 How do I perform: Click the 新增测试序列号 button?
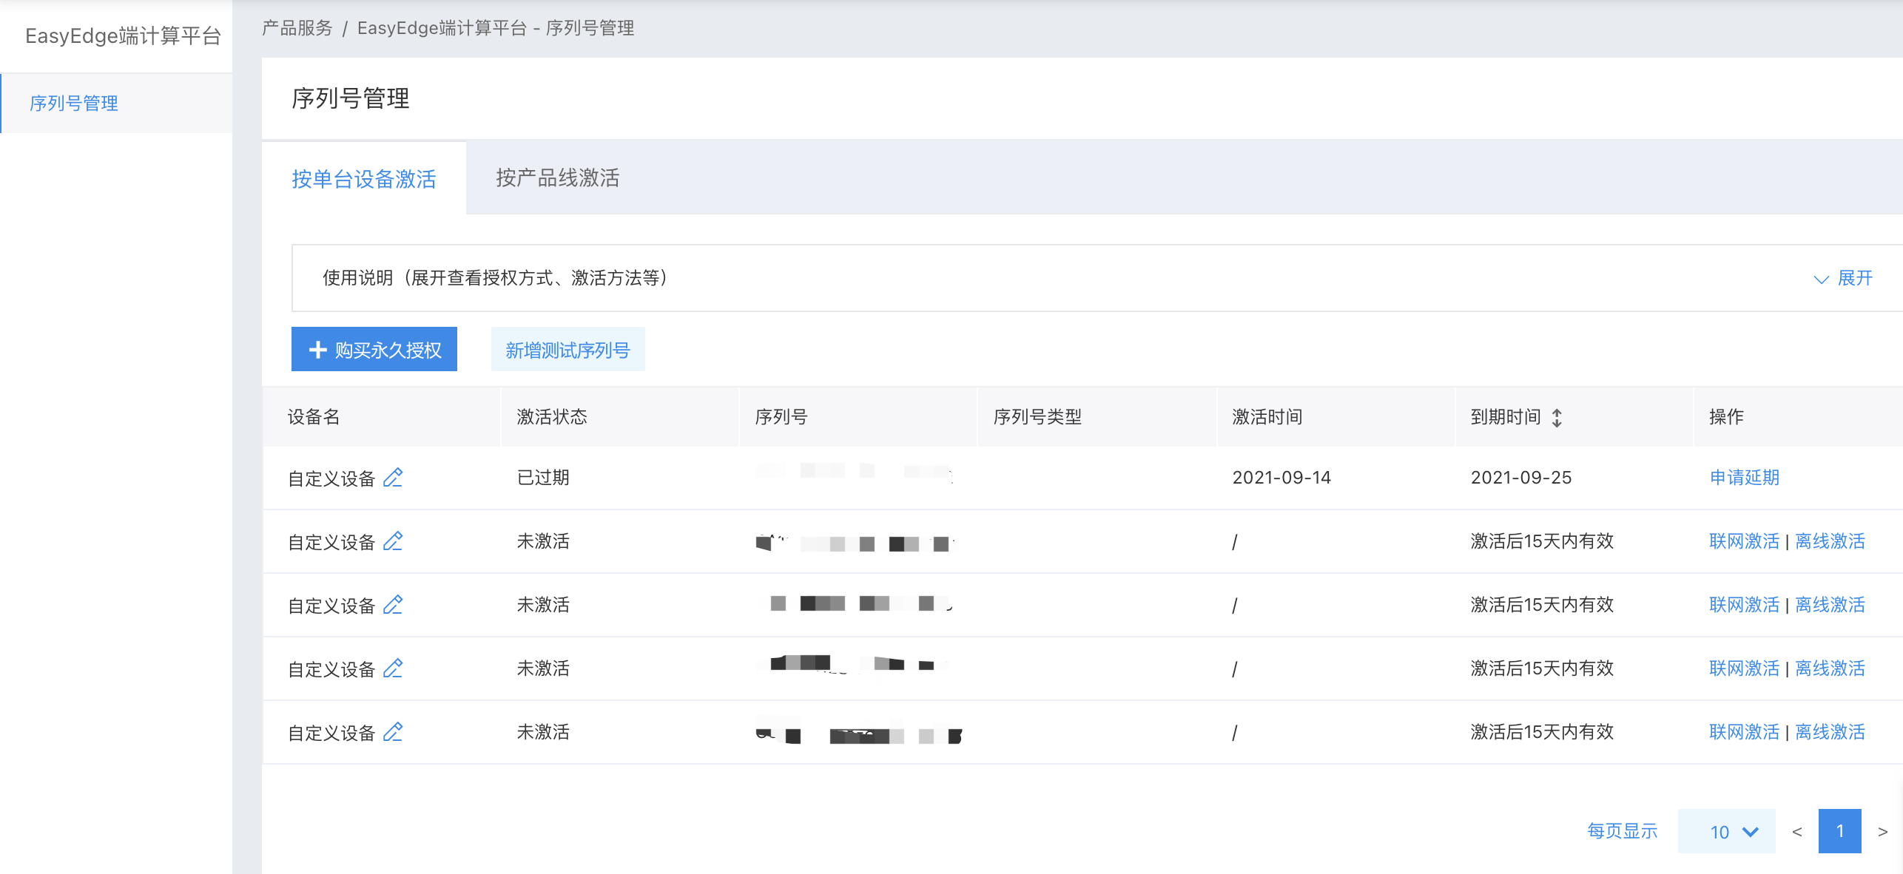point(568,349)
